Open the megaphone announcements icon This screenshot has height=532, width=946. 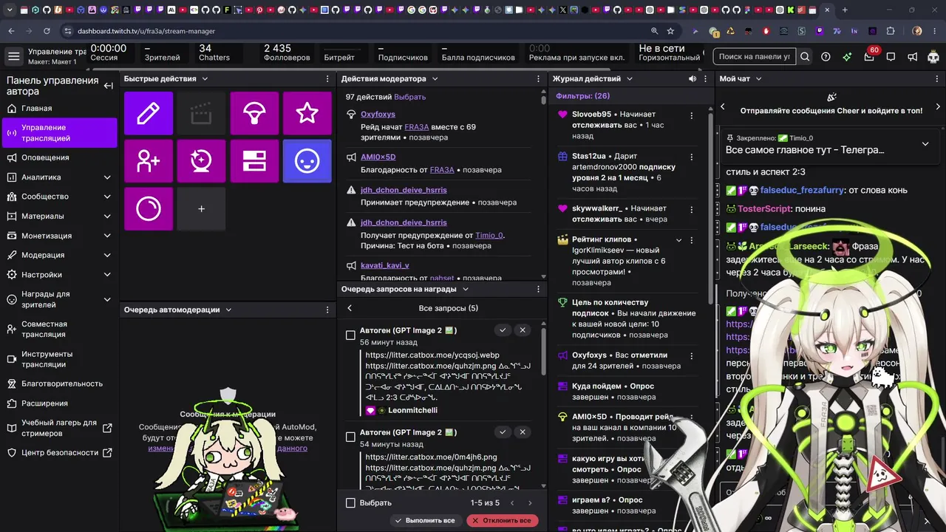(x=912, y=57)
